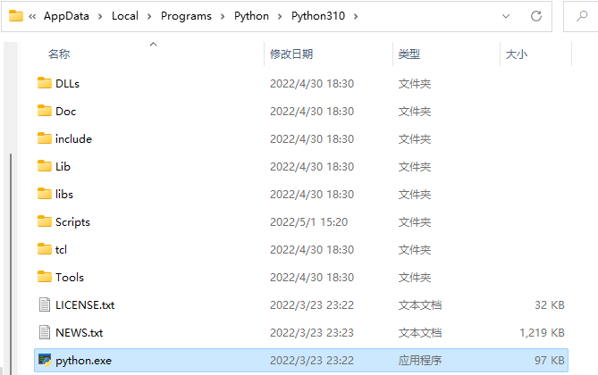Click the folder icon in the address bar
Image resolution: width=598 pixels, height=375 pixels.
pyautogui.click(x=15, y=16)
